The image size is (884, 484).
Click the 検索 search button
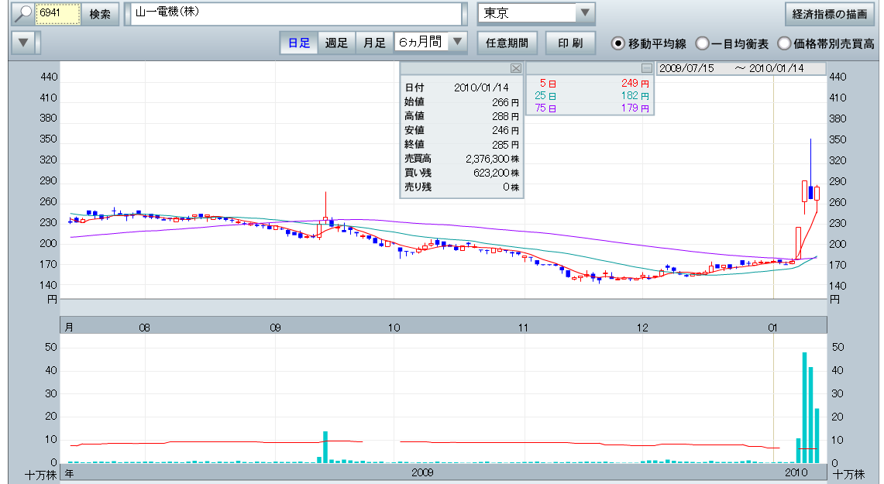100,14
